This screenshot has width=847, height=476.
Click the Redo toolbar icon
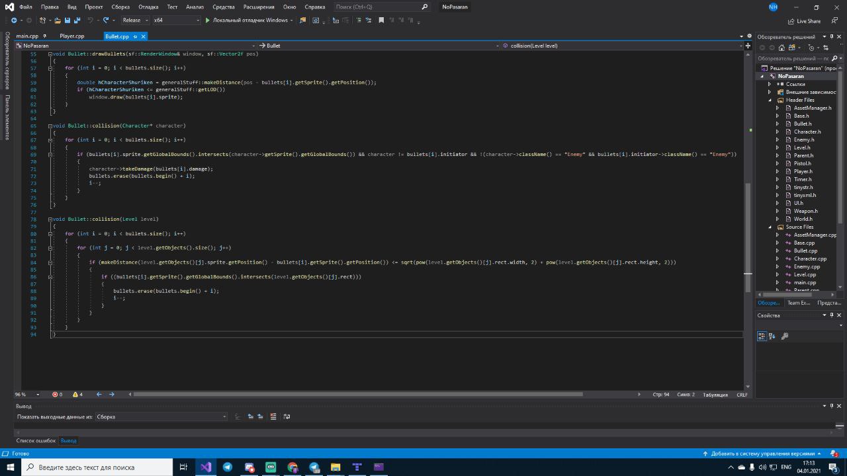(106, 20)
